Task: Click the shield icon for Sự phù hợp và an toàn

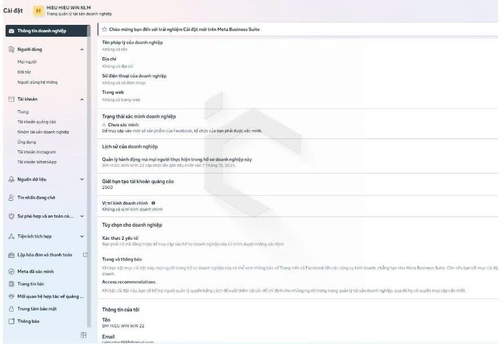Action: (11, 216)
